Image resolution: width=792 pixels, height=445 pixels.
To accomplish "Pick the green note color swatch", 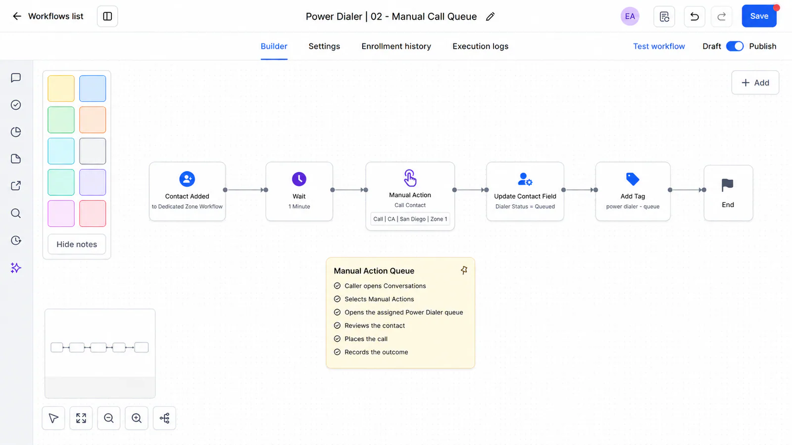I will coord(61,120).
